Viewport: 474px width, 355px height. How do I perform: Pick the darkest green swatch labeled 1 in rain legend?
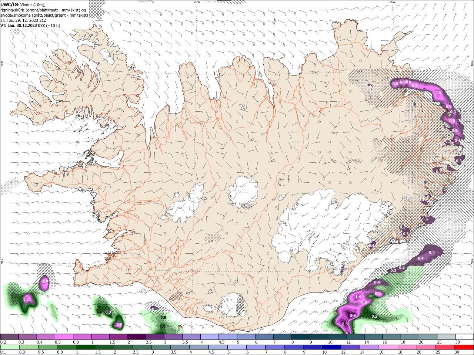pyautogui.click(x=86, y=347)
